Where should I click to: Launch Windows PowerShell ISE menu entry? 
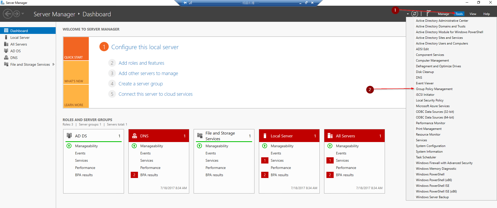pyautogui.click(x=433, y=186)
